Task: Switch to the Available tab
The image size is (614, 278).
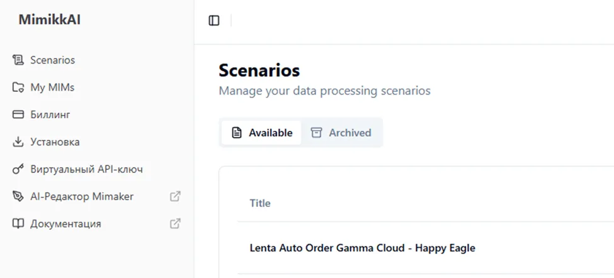Action: pos(262,133)
